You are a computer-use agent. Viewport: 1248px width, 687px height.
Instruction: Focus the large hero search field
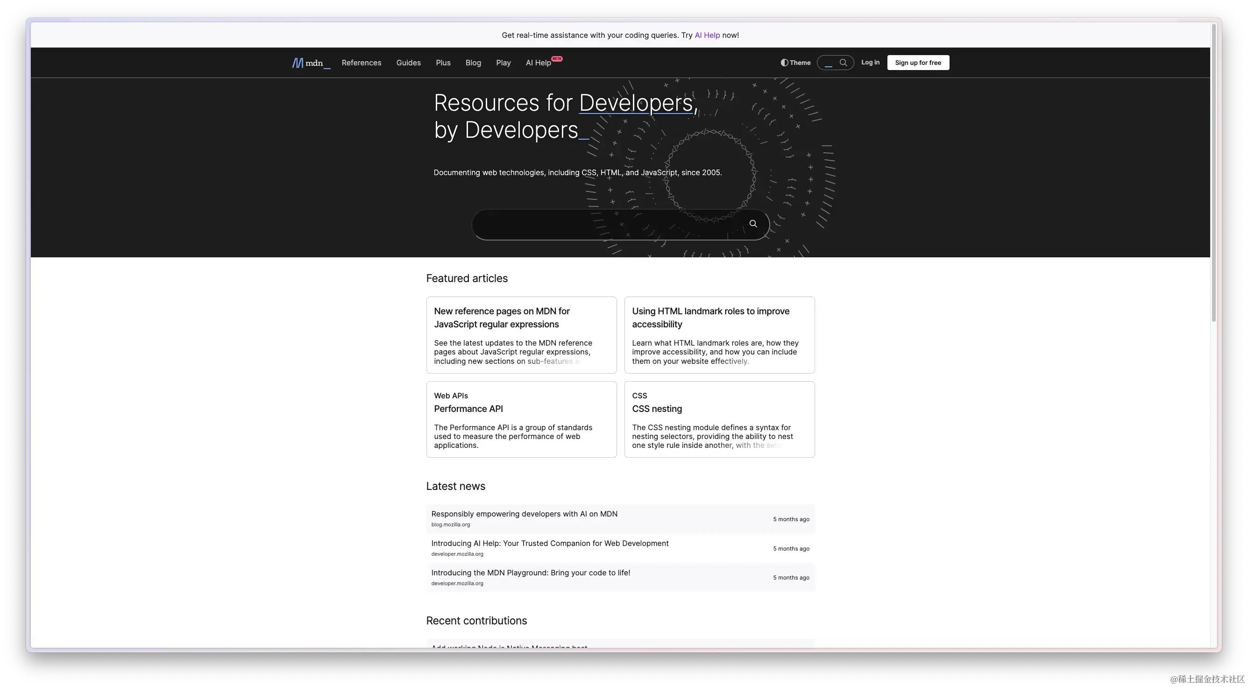coord(606,224)
